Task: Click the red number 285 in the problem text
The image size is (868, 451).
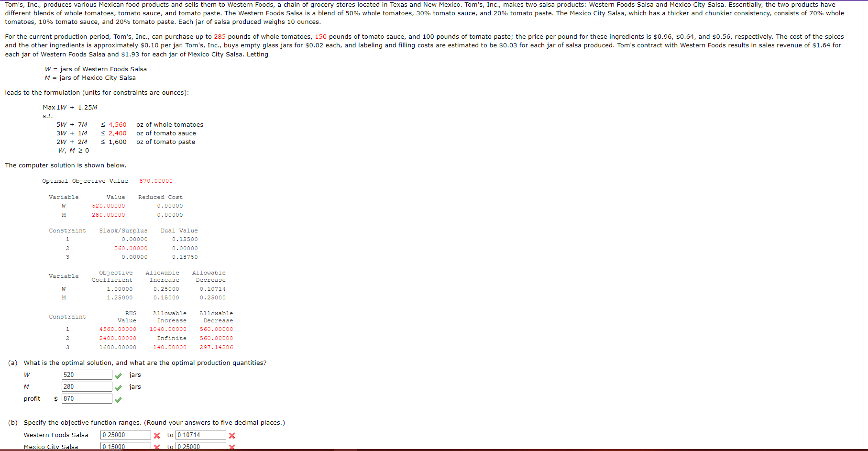Action: coord(220,37)
